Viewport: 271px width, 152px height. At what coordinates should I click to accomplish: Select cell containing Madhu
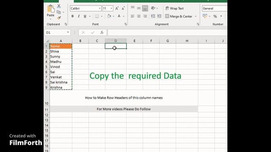click(61, 62)
